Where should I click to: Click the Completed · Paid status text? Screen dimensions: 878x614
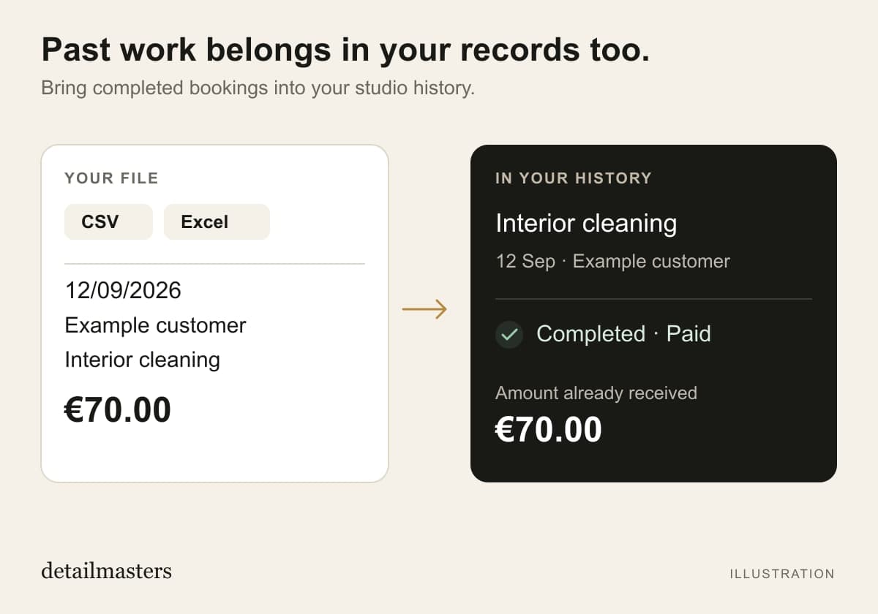[x=623, y=334]
